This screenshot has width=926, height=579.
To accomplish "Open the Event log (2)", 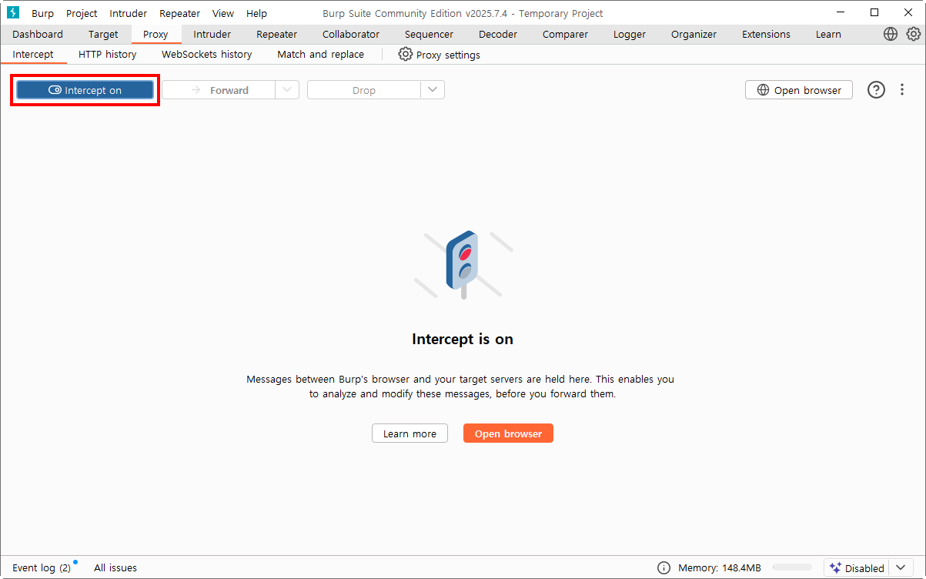I will (42, 568).
